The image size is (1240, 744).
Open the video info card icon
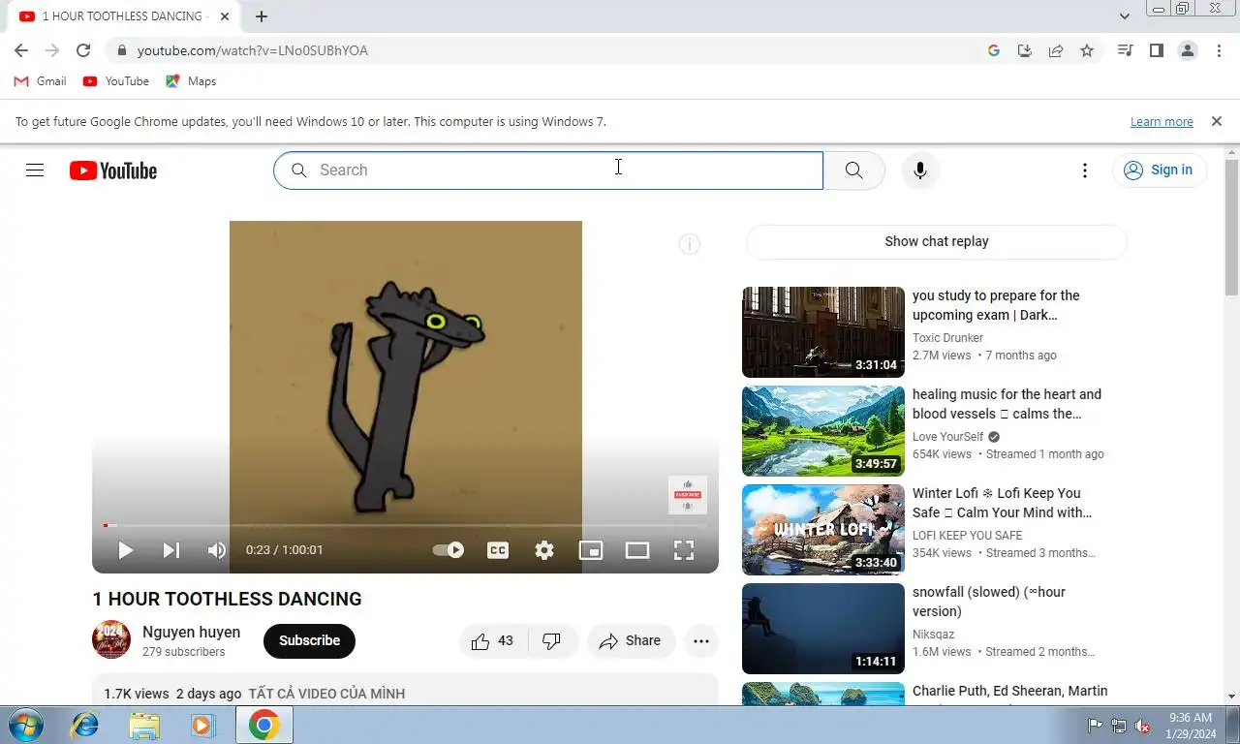click(689, 244)
